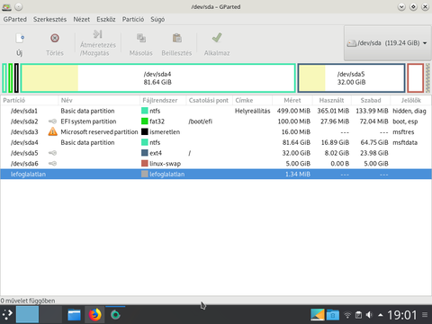Open the Súgó menu

157,19
